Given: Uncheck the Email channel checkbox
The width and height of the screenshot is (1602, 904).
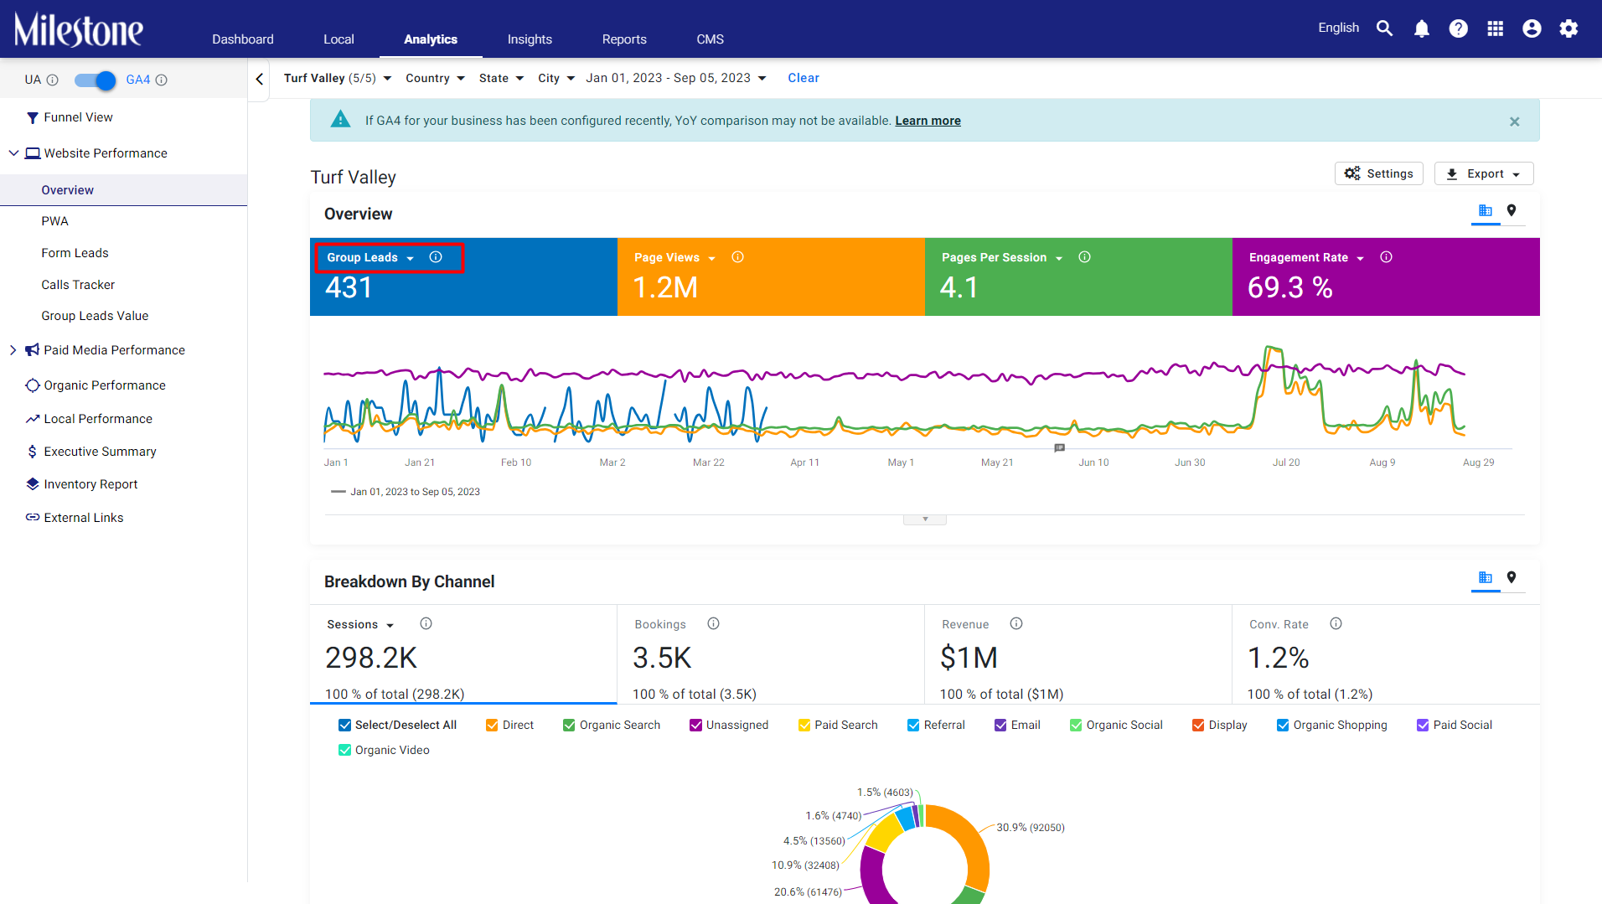Looking at the screenshot, I should tap(1001, 726).
